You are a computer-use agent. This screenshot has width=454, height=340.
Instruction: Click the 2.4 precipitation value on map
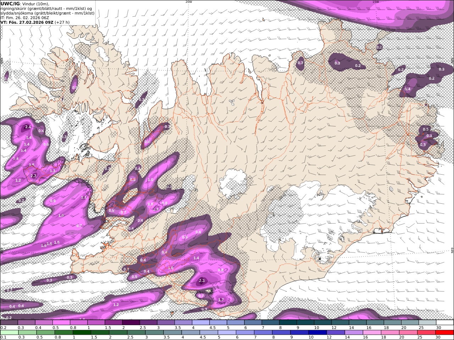tap(27, 127)
